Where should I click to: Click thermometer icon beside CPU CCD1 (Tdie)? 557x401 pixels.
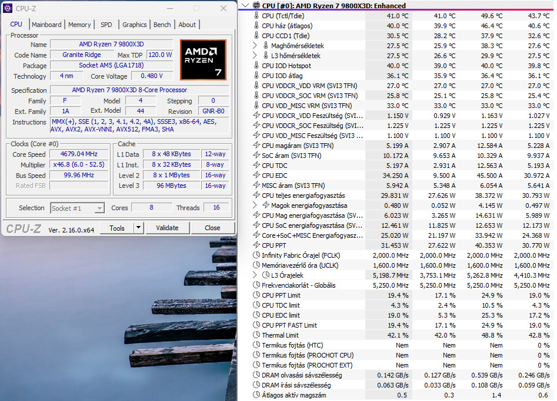(256, 35)
